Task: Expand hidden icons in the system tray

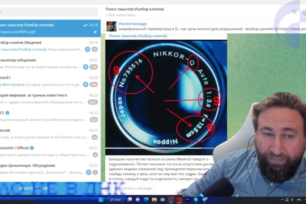Action: coord(282,199)
